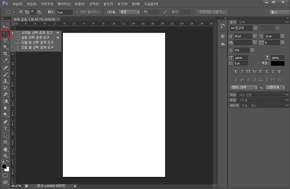This screenshot has height=189, width=290.
Task: Swap foreground and background colors
Action: (8, 161)
